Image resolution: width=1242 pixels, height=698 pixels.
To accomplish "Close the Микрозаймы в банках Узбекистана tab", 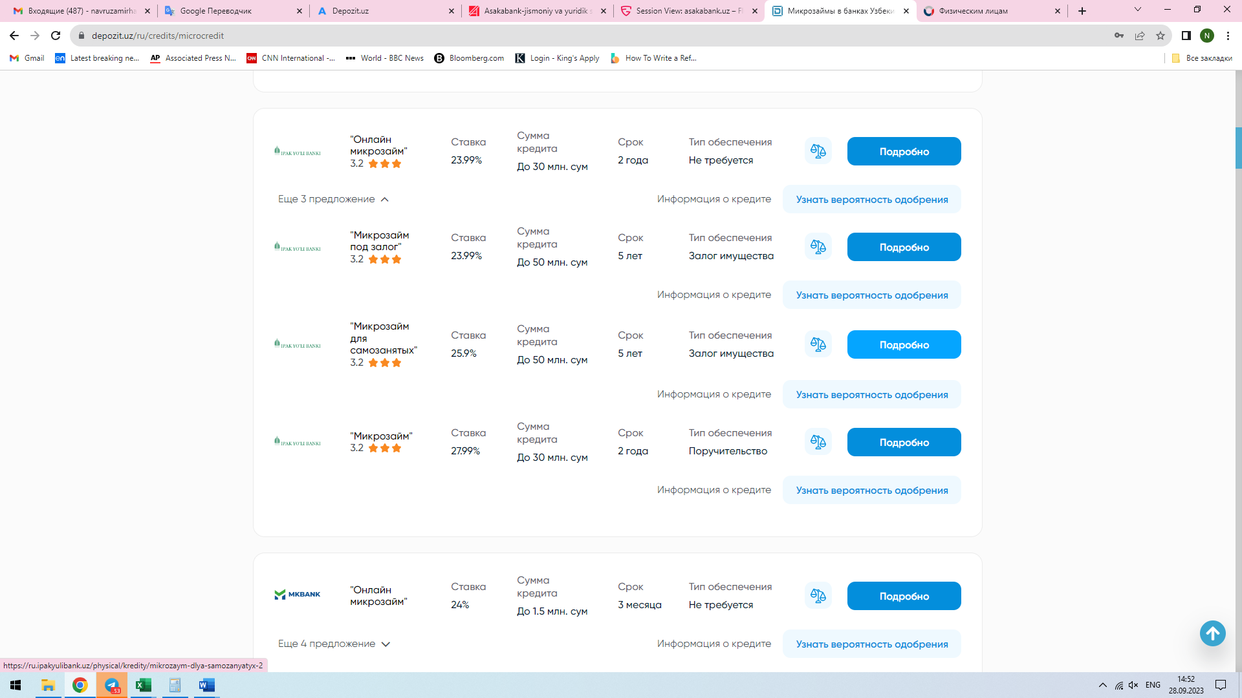I will (x=906, y=11).
